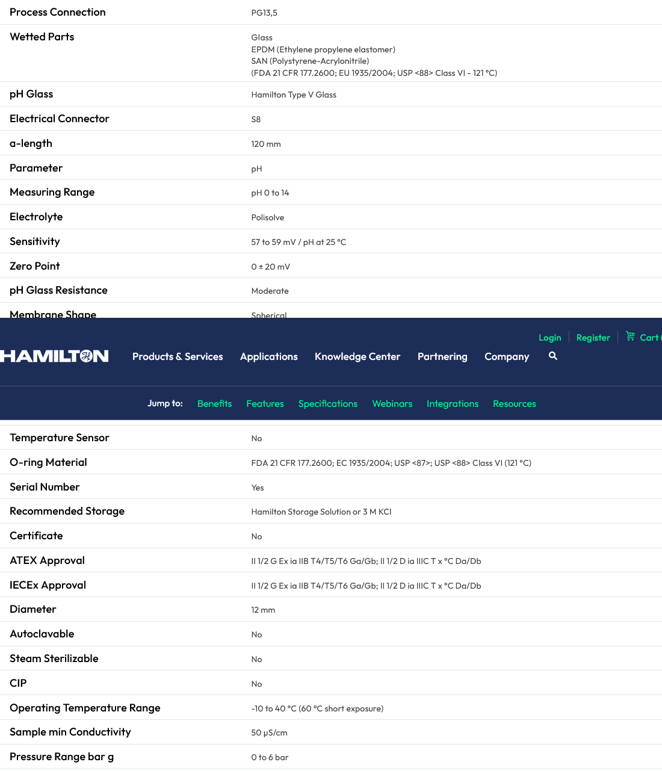Click the '12 mm' diameter value
Viewport: 662px width, 771px height.
click(263, 610)
